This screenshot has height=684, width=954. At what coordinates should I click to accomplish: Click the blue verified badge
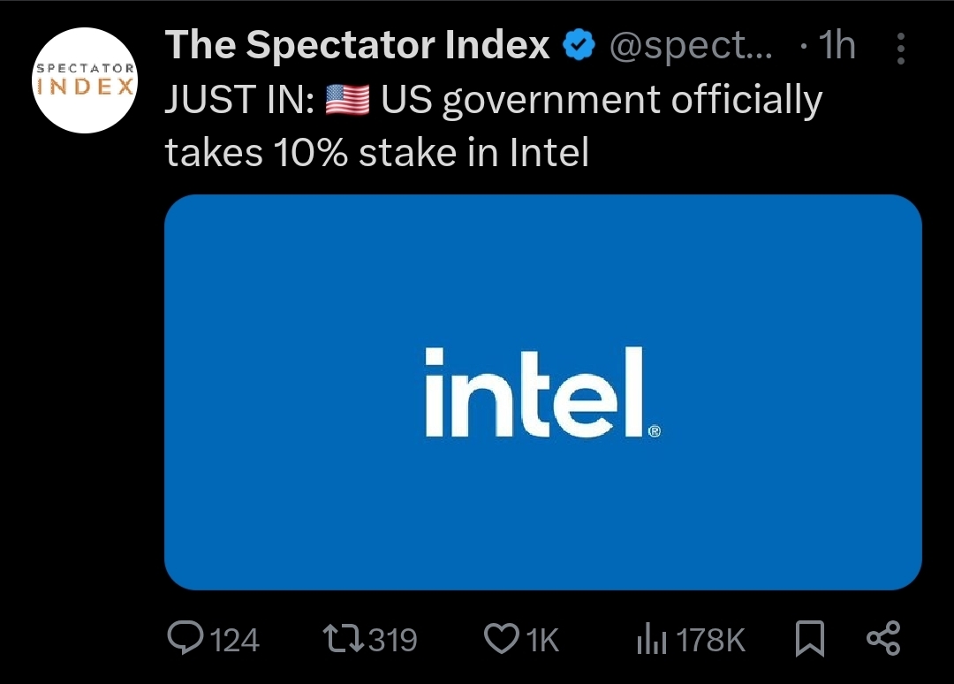pyautogui.click(x=579, y=45)
